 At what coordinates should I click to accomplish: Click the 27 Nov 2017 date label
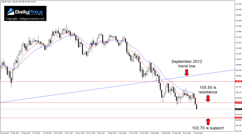pos(91,133)
